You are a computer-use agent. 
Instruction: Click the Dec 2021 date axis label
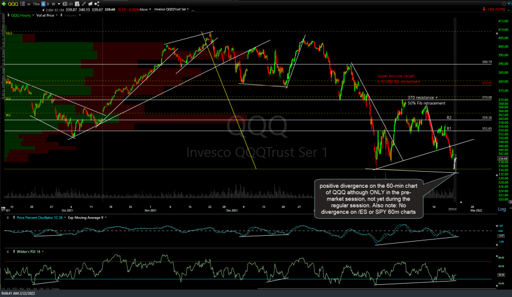pyautogui.click(x=232, y=211)
